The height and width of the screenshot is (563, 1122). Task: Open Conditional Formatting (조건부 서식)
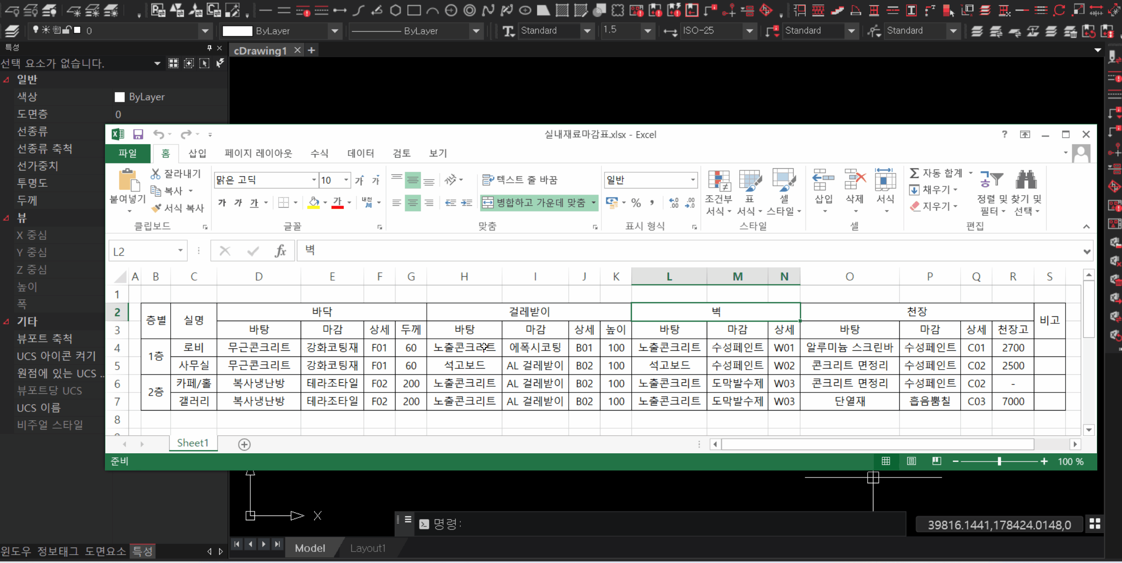(x=719, y=192)
